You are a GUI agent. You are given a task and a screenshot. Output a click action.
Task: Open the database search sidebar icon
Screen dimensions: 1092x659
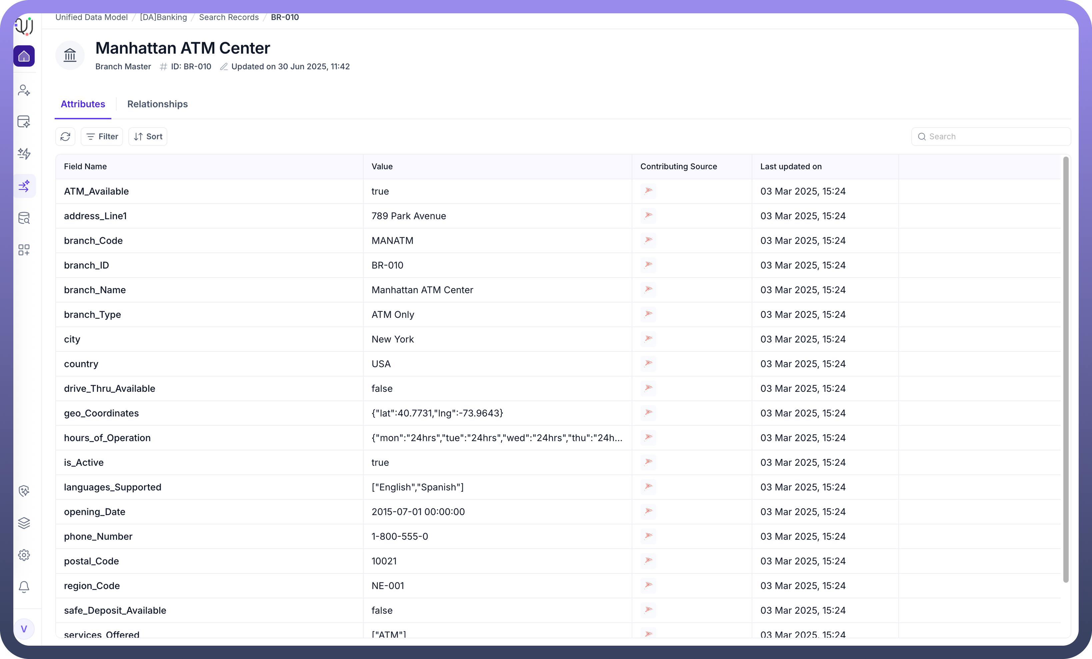[24, 218]
